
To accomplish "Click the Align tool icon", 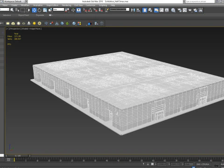I will point(138,10).
